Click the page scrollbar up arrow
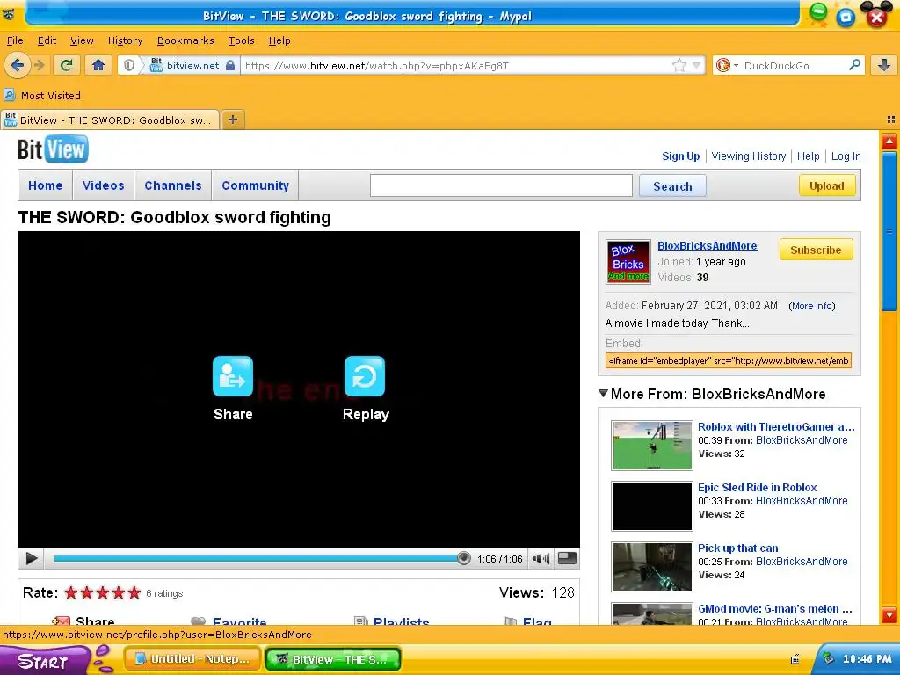This screenshot has height=675, width=900. [x=889, y=142]
